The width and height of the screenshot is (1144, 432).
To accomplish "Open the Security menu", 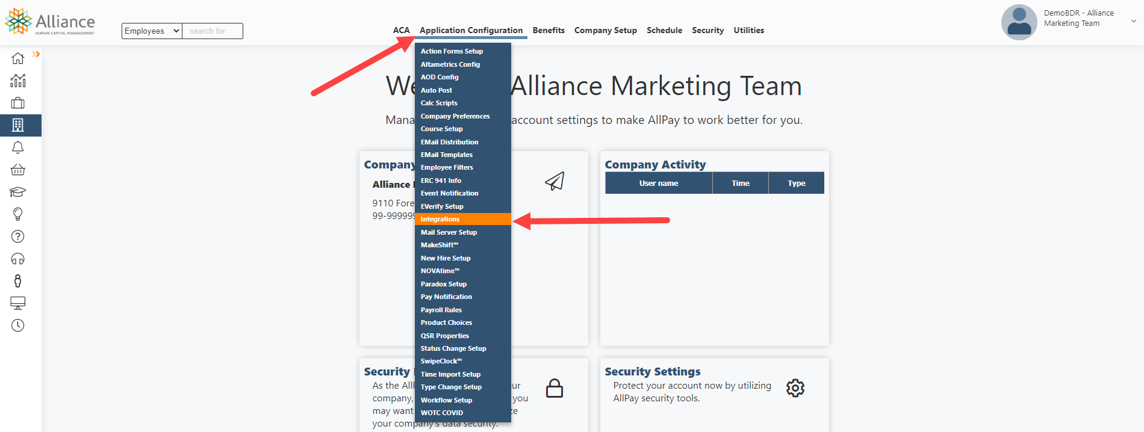I will point(708,30).
